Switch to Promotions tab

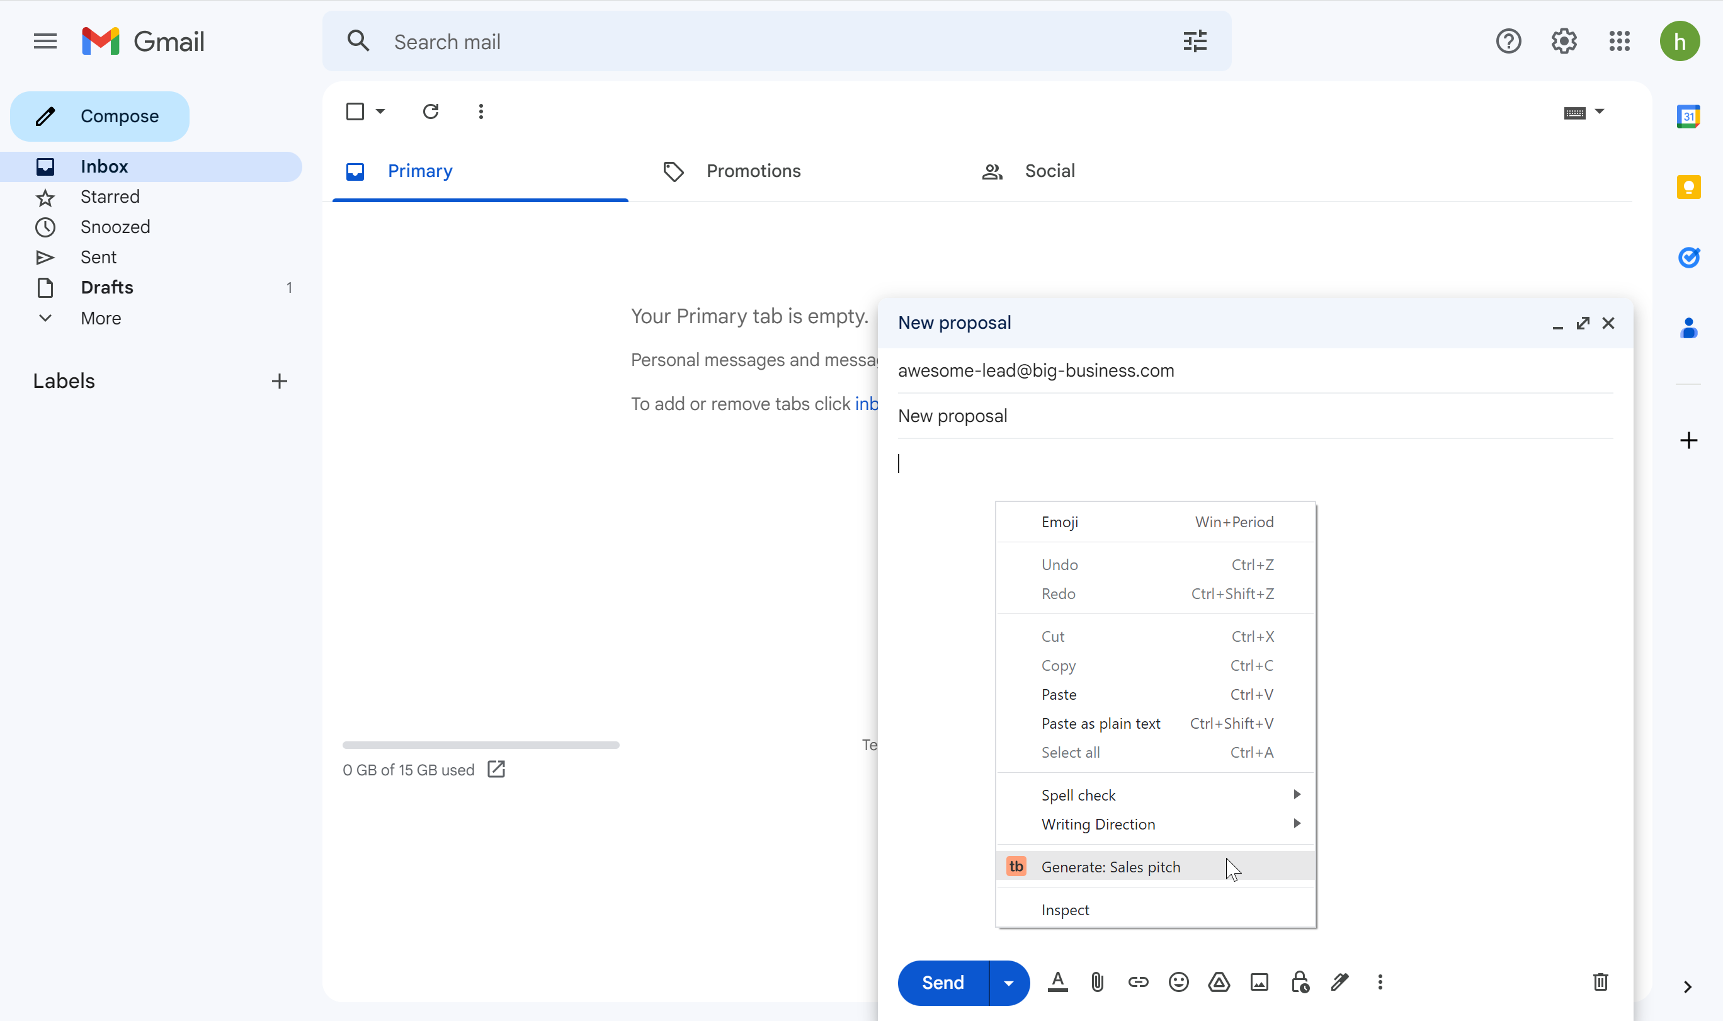coord(732,171)
